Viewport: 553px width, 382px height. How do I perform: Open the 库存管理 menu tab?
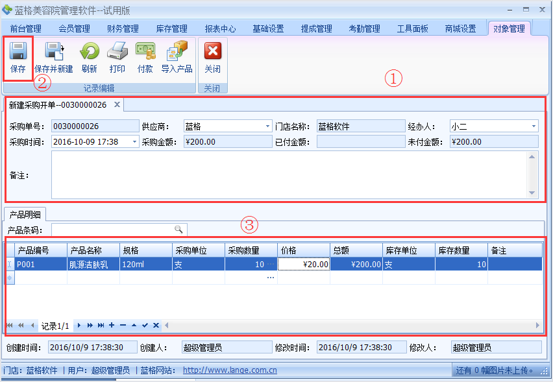pos(171,29)
